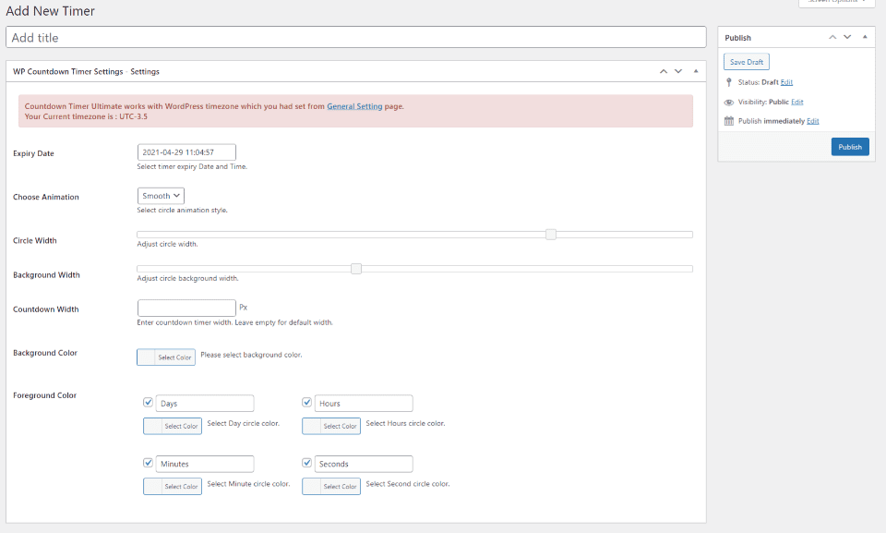886x533 pixels.
Task: Edit the Draft status link
Action: [786, 82]
